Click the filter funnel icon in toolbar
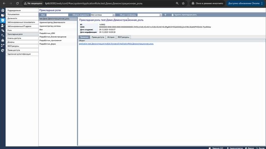266x149 pixels. click(x=165, y=15)
